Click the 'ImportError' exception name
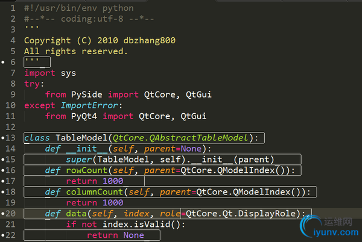This screenshot has height=242, width=362. click(x=89, y=105)
